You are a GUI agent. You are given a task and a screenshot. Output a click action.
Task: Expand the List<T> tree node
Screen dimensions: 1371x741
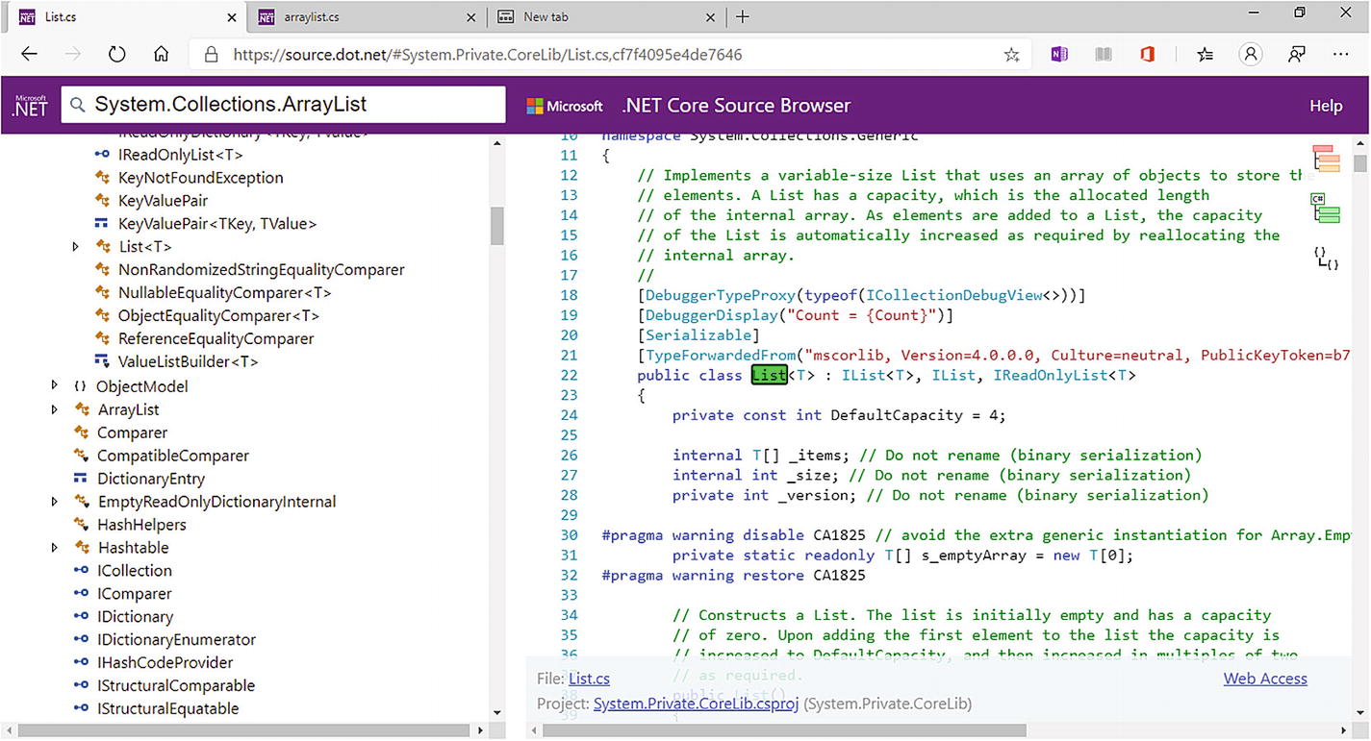click(x=76, y=247)
